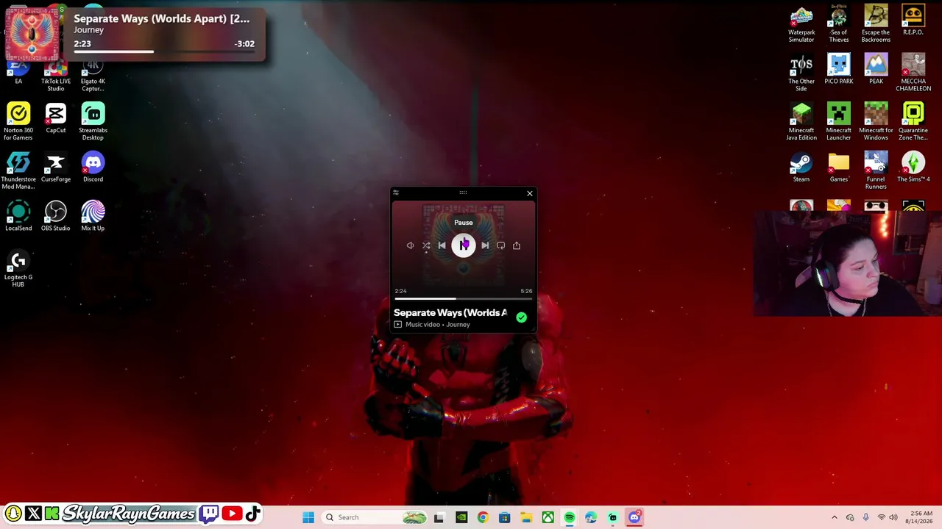The image size is (942, 529).
Task: Select the Thunderstore Mod Manager icon
Action: [x=18, y=170]
